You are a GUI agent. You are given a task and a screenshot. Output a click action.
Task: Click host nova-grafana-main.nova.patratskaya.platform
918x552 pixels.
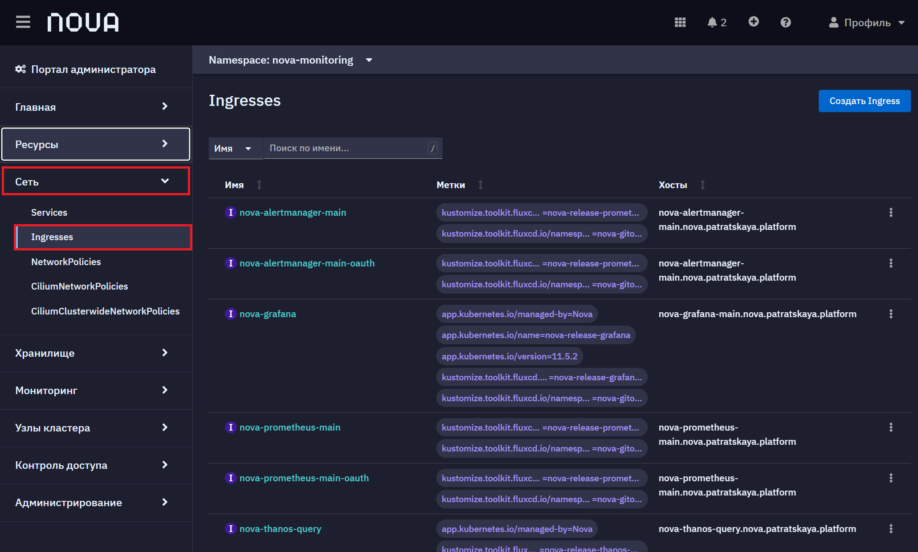(757, 314)
